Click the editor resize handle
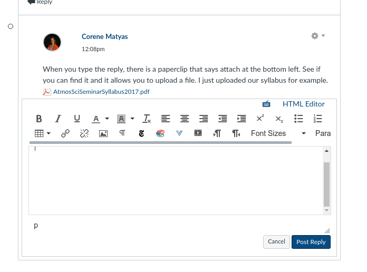This screenshot has height=272, width=367. click(x=327, y=230)
